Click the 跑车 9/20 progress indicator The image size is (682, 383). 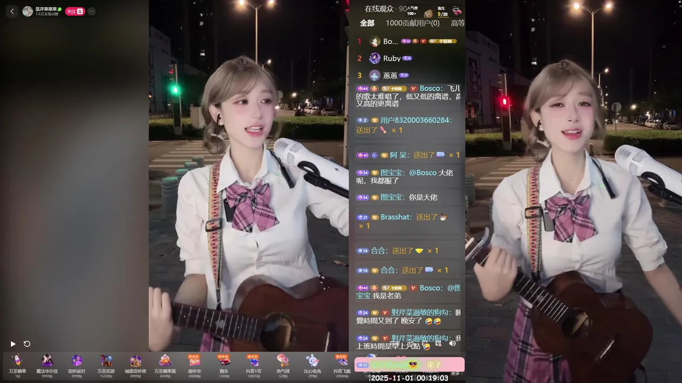click(443, 12)
